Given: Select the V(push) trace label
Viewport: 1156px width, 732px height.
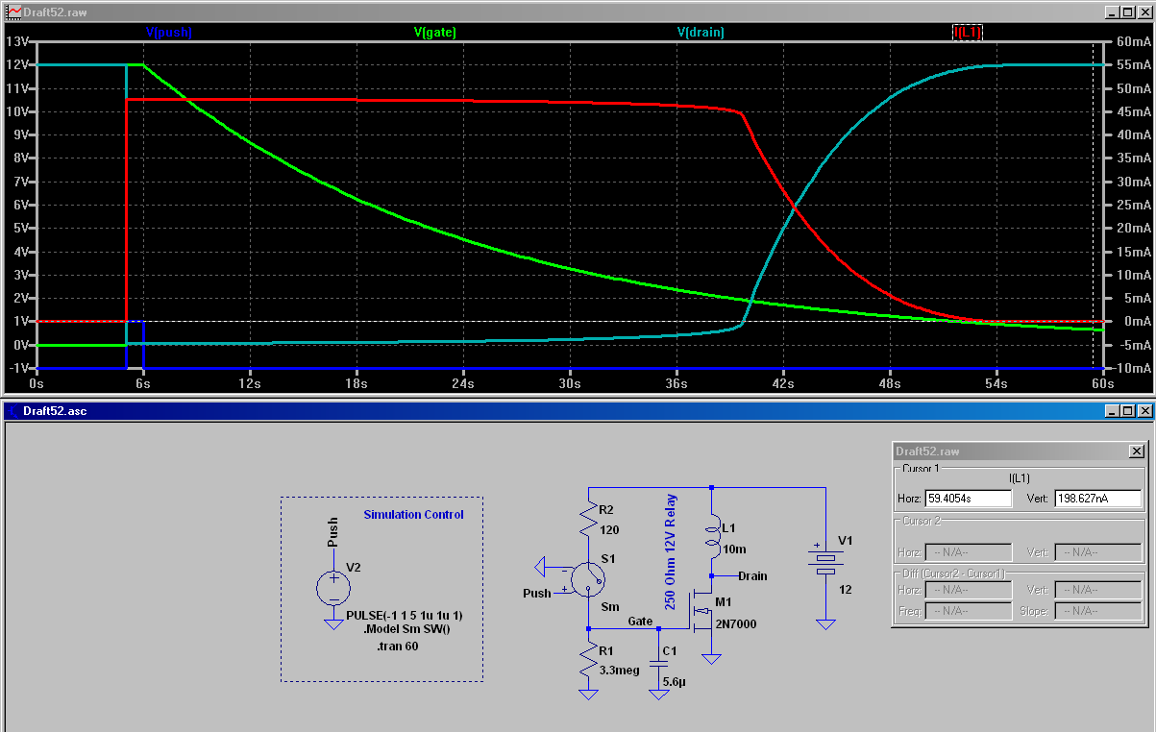Looking at the screenshot, I should [169, 32].
